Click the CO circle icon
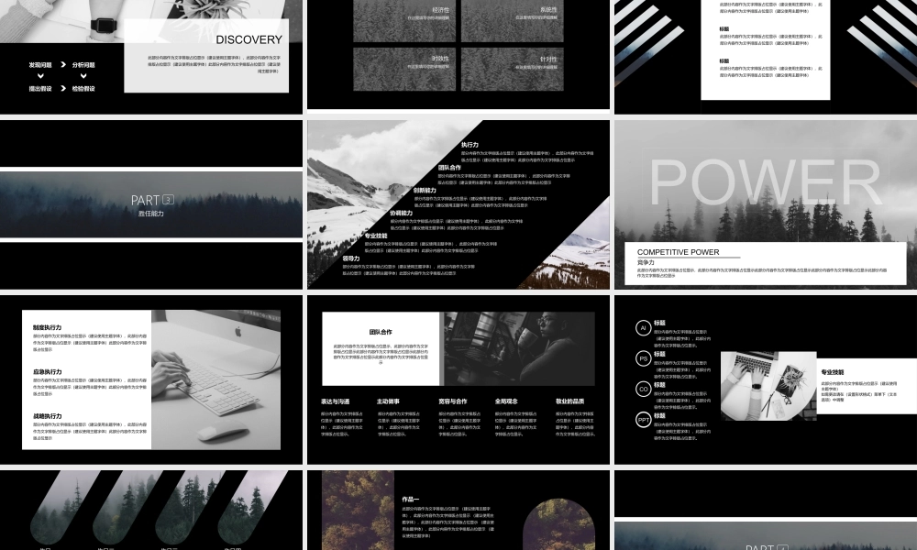917x550 pixels. (644, 389)
